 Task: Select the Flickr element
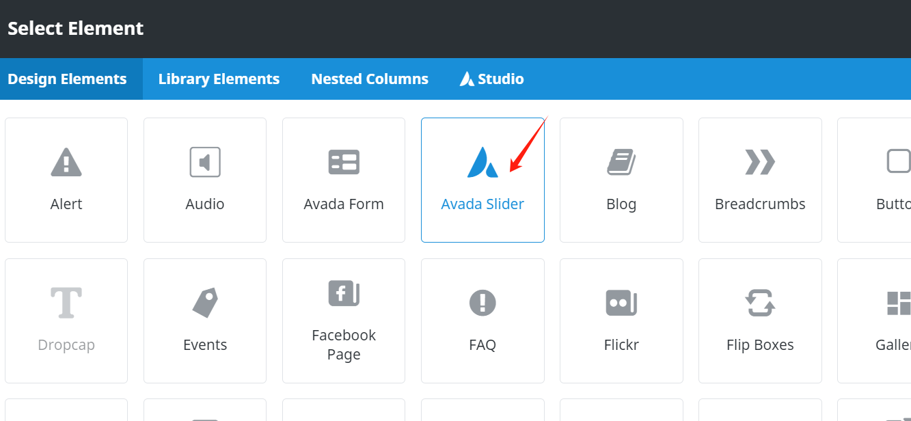tap(621, 321)
